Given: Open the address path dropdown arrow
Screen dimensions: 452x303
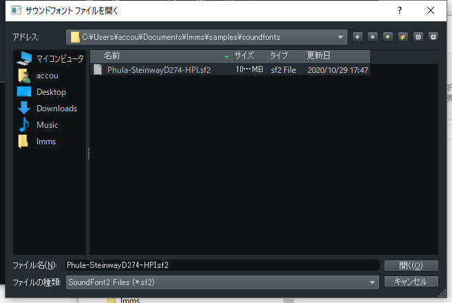Looking at the screenshot, I should 340,37.
